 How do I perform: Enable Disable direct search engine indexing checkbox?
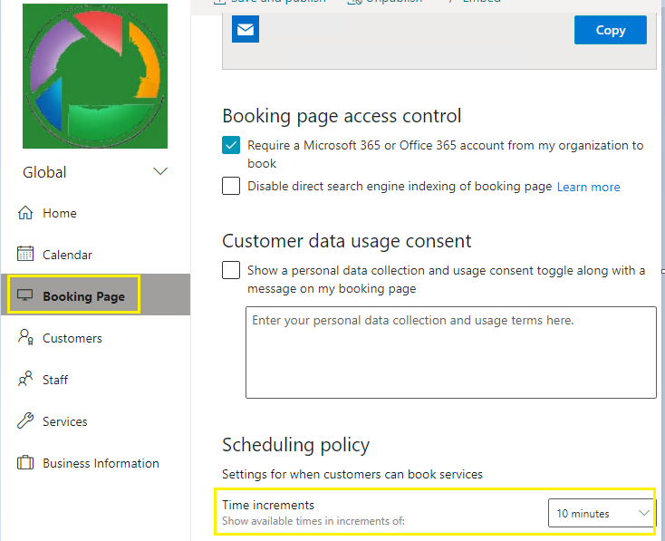click(x=231, y=186)
